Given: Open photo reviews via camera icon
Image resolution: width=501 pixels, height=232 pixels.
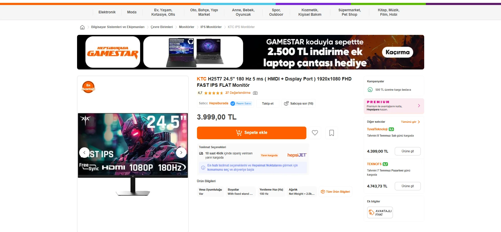Looking at the screenshot, I should coord(255,93).
